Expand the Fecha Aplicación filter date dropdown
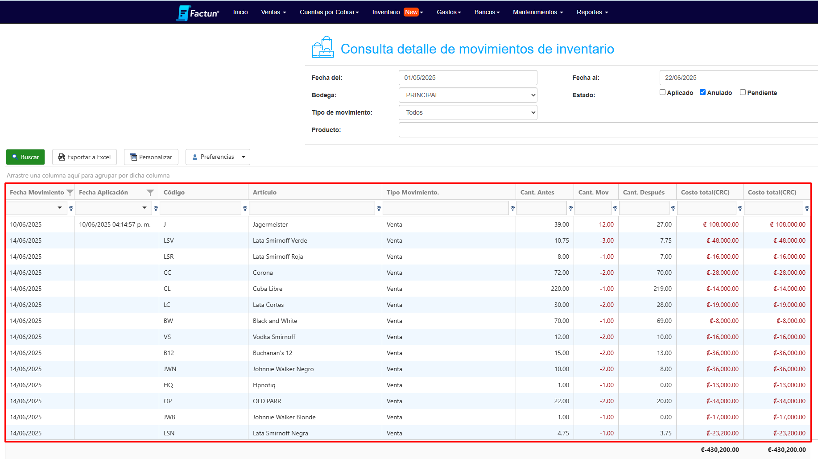This screenshot has height=459, width=818. pyautogui.click(x=145, y=208)
